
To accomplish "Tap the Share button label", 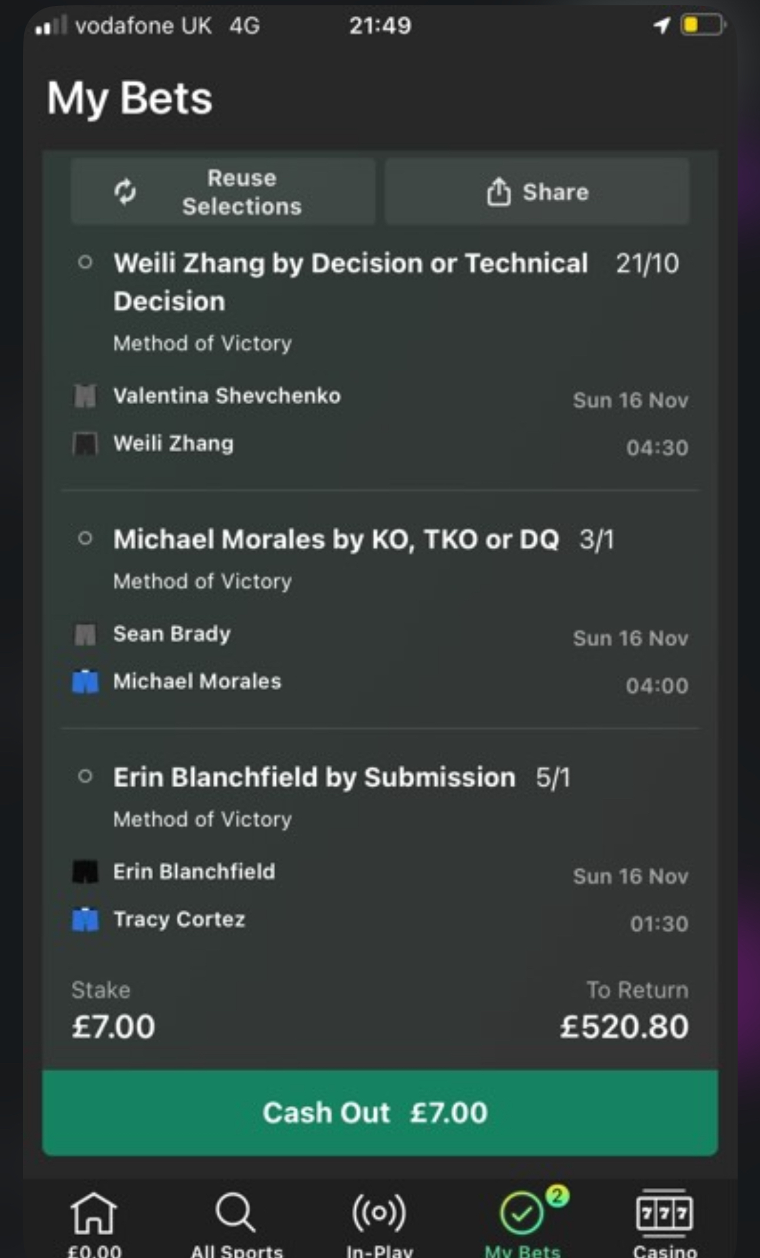I will (x=556, y=192).
